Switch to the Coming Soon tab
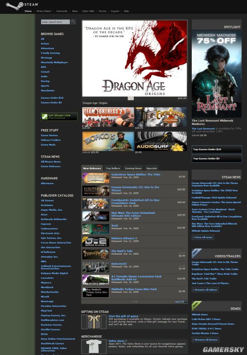Viewport: 247px width, 355px height. (x=133, y=168)
